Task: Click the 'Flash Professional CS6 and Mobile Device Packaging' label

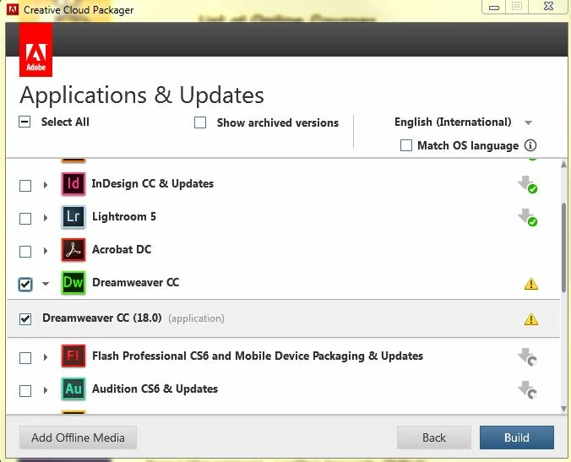Action: tap(258, 356)
